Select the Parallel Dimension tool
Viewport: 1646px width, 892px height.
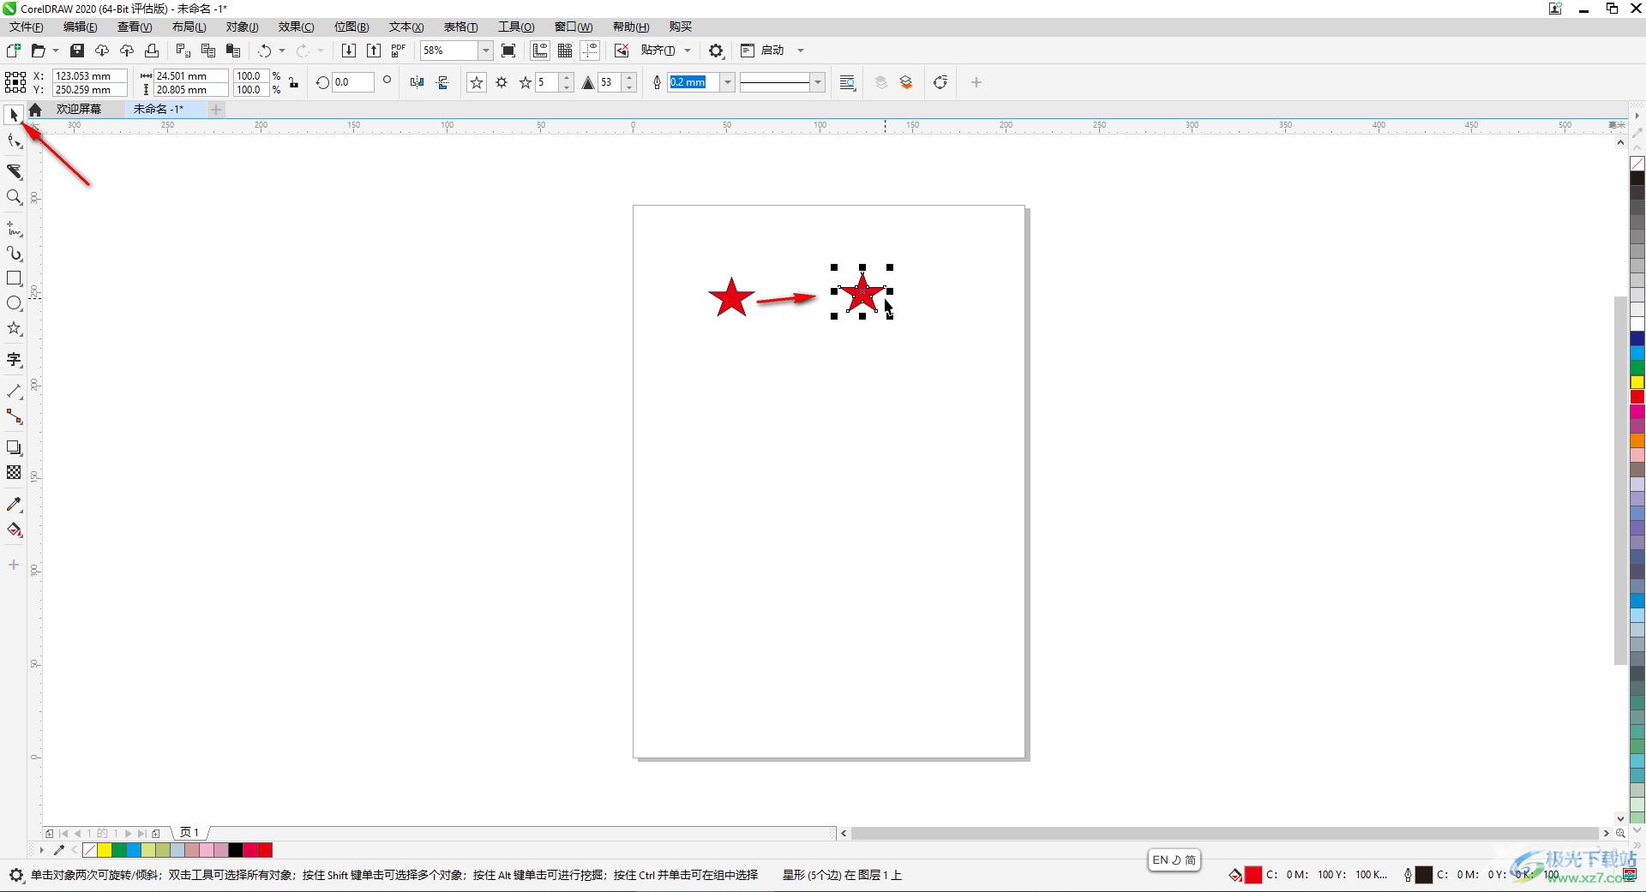(x=14, y=391)
